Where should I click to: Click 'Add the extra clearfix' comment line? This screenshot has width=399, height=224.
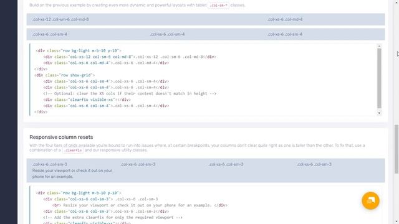(x=113, y=217)
